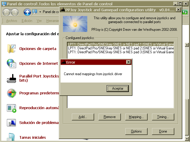The height and width of the screenshot is (142, 190).
Task: Open Solución de problemas link
Action: point(39,123)
